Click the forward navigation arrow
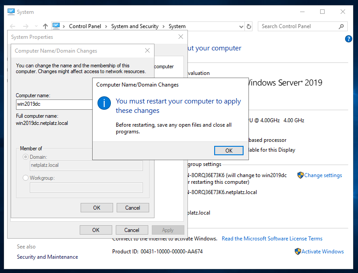The width and height of the screenshot is (358, 273). 25,26
